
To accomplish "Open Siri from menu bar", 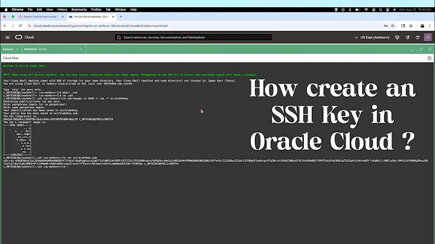I will point(395,10).
